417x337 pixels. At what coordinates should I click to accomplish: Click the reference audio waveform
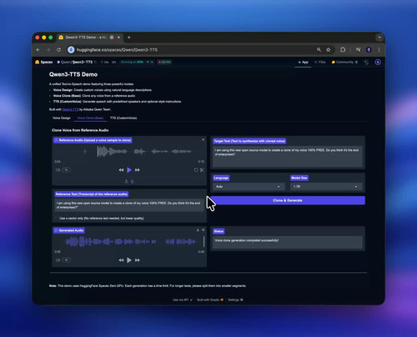click(x=129, y=152)
